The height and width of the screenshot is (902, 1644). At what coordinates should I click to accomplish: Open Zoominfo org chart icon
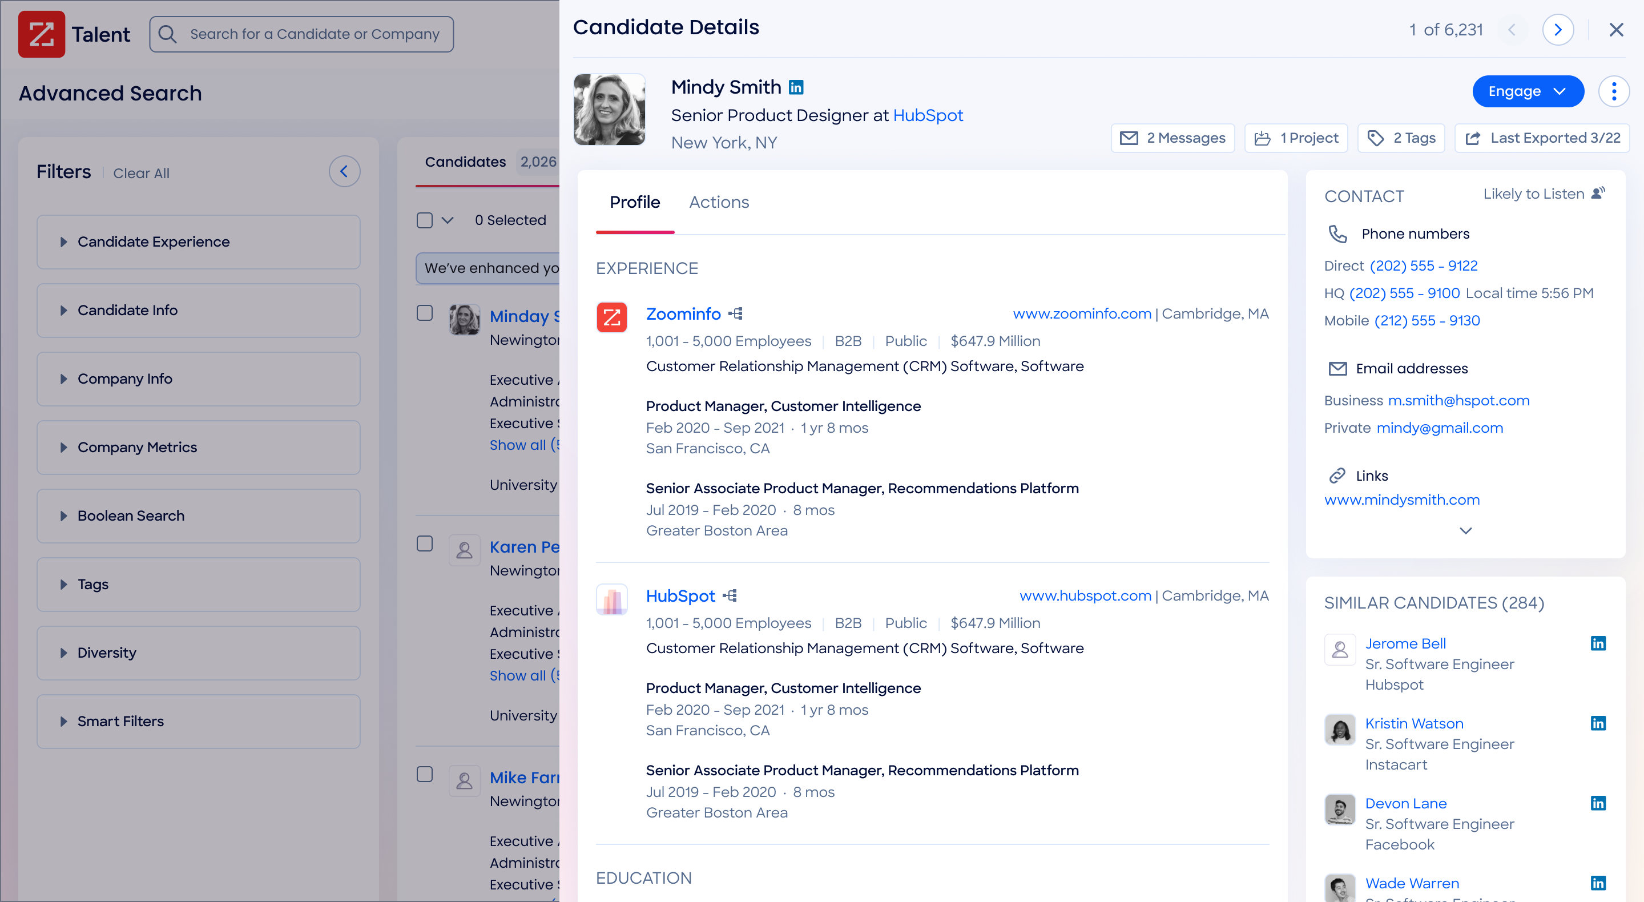click(x=736, y=313)
